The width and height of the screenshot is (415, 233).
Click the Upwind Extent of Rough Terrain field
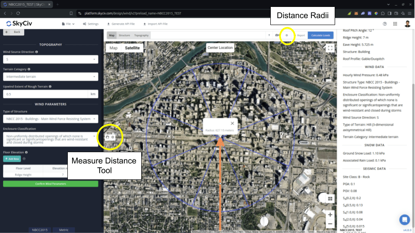point(45,94)
